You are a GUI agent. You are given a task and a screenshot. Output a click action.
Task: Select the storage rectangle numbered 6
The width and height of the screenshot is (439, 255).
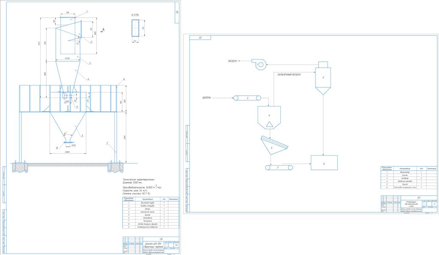point(324,163)
